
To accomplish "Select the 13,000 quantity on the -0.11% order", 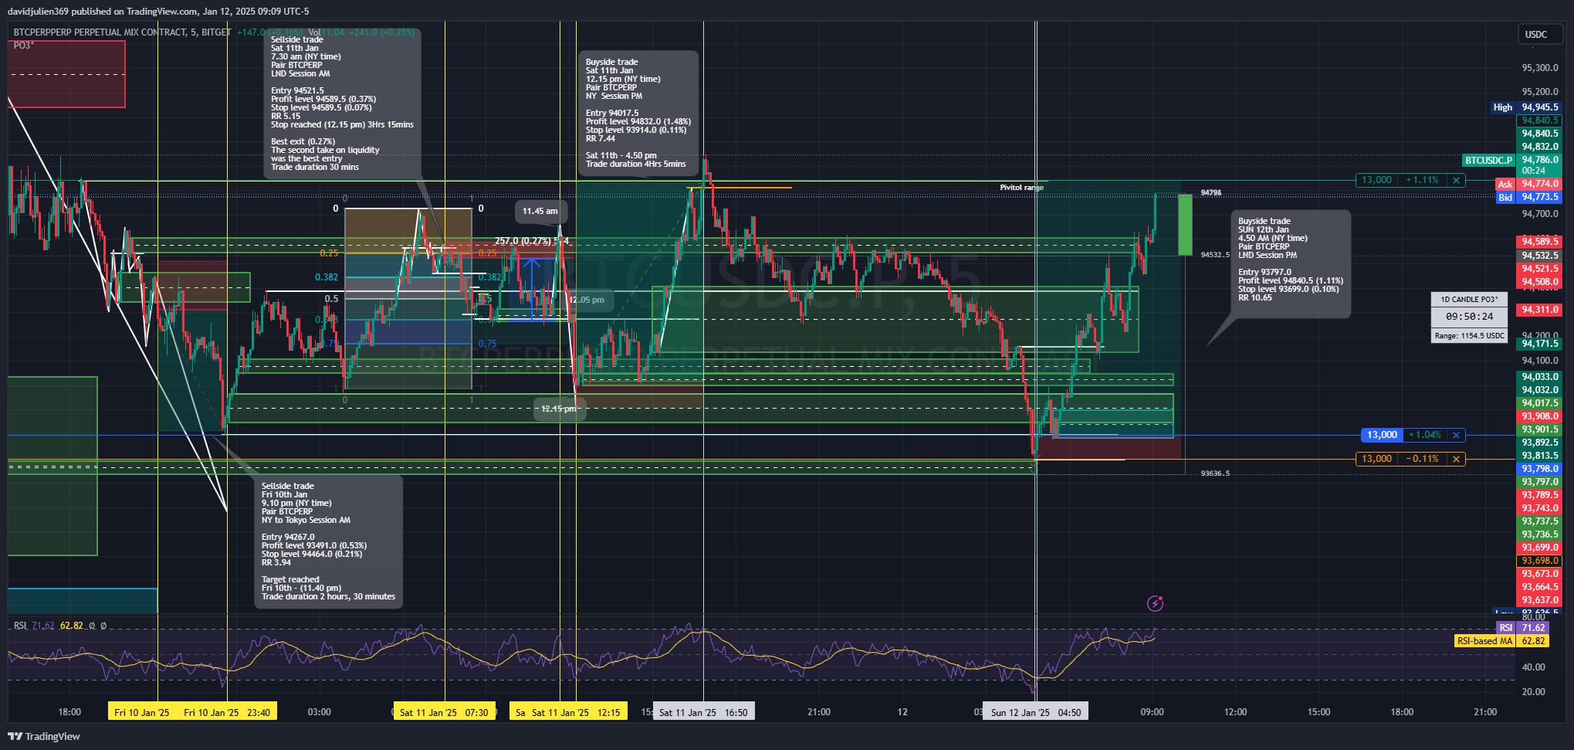I will pos(1376,459).
